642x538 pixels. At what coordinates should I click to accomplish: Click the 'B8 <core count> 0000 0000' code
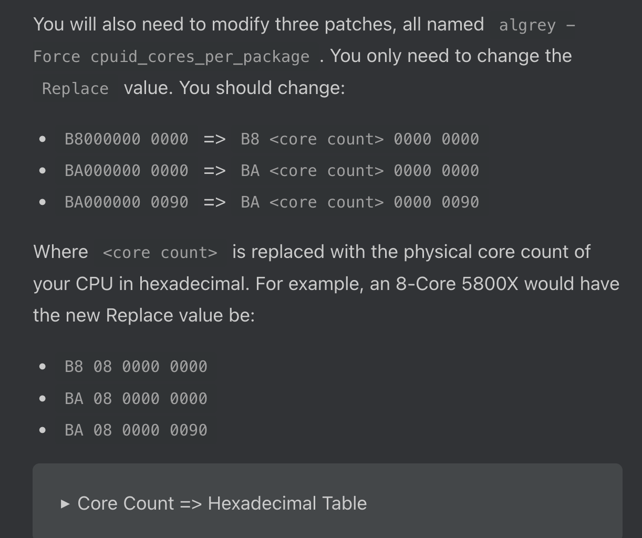[359, 139]
